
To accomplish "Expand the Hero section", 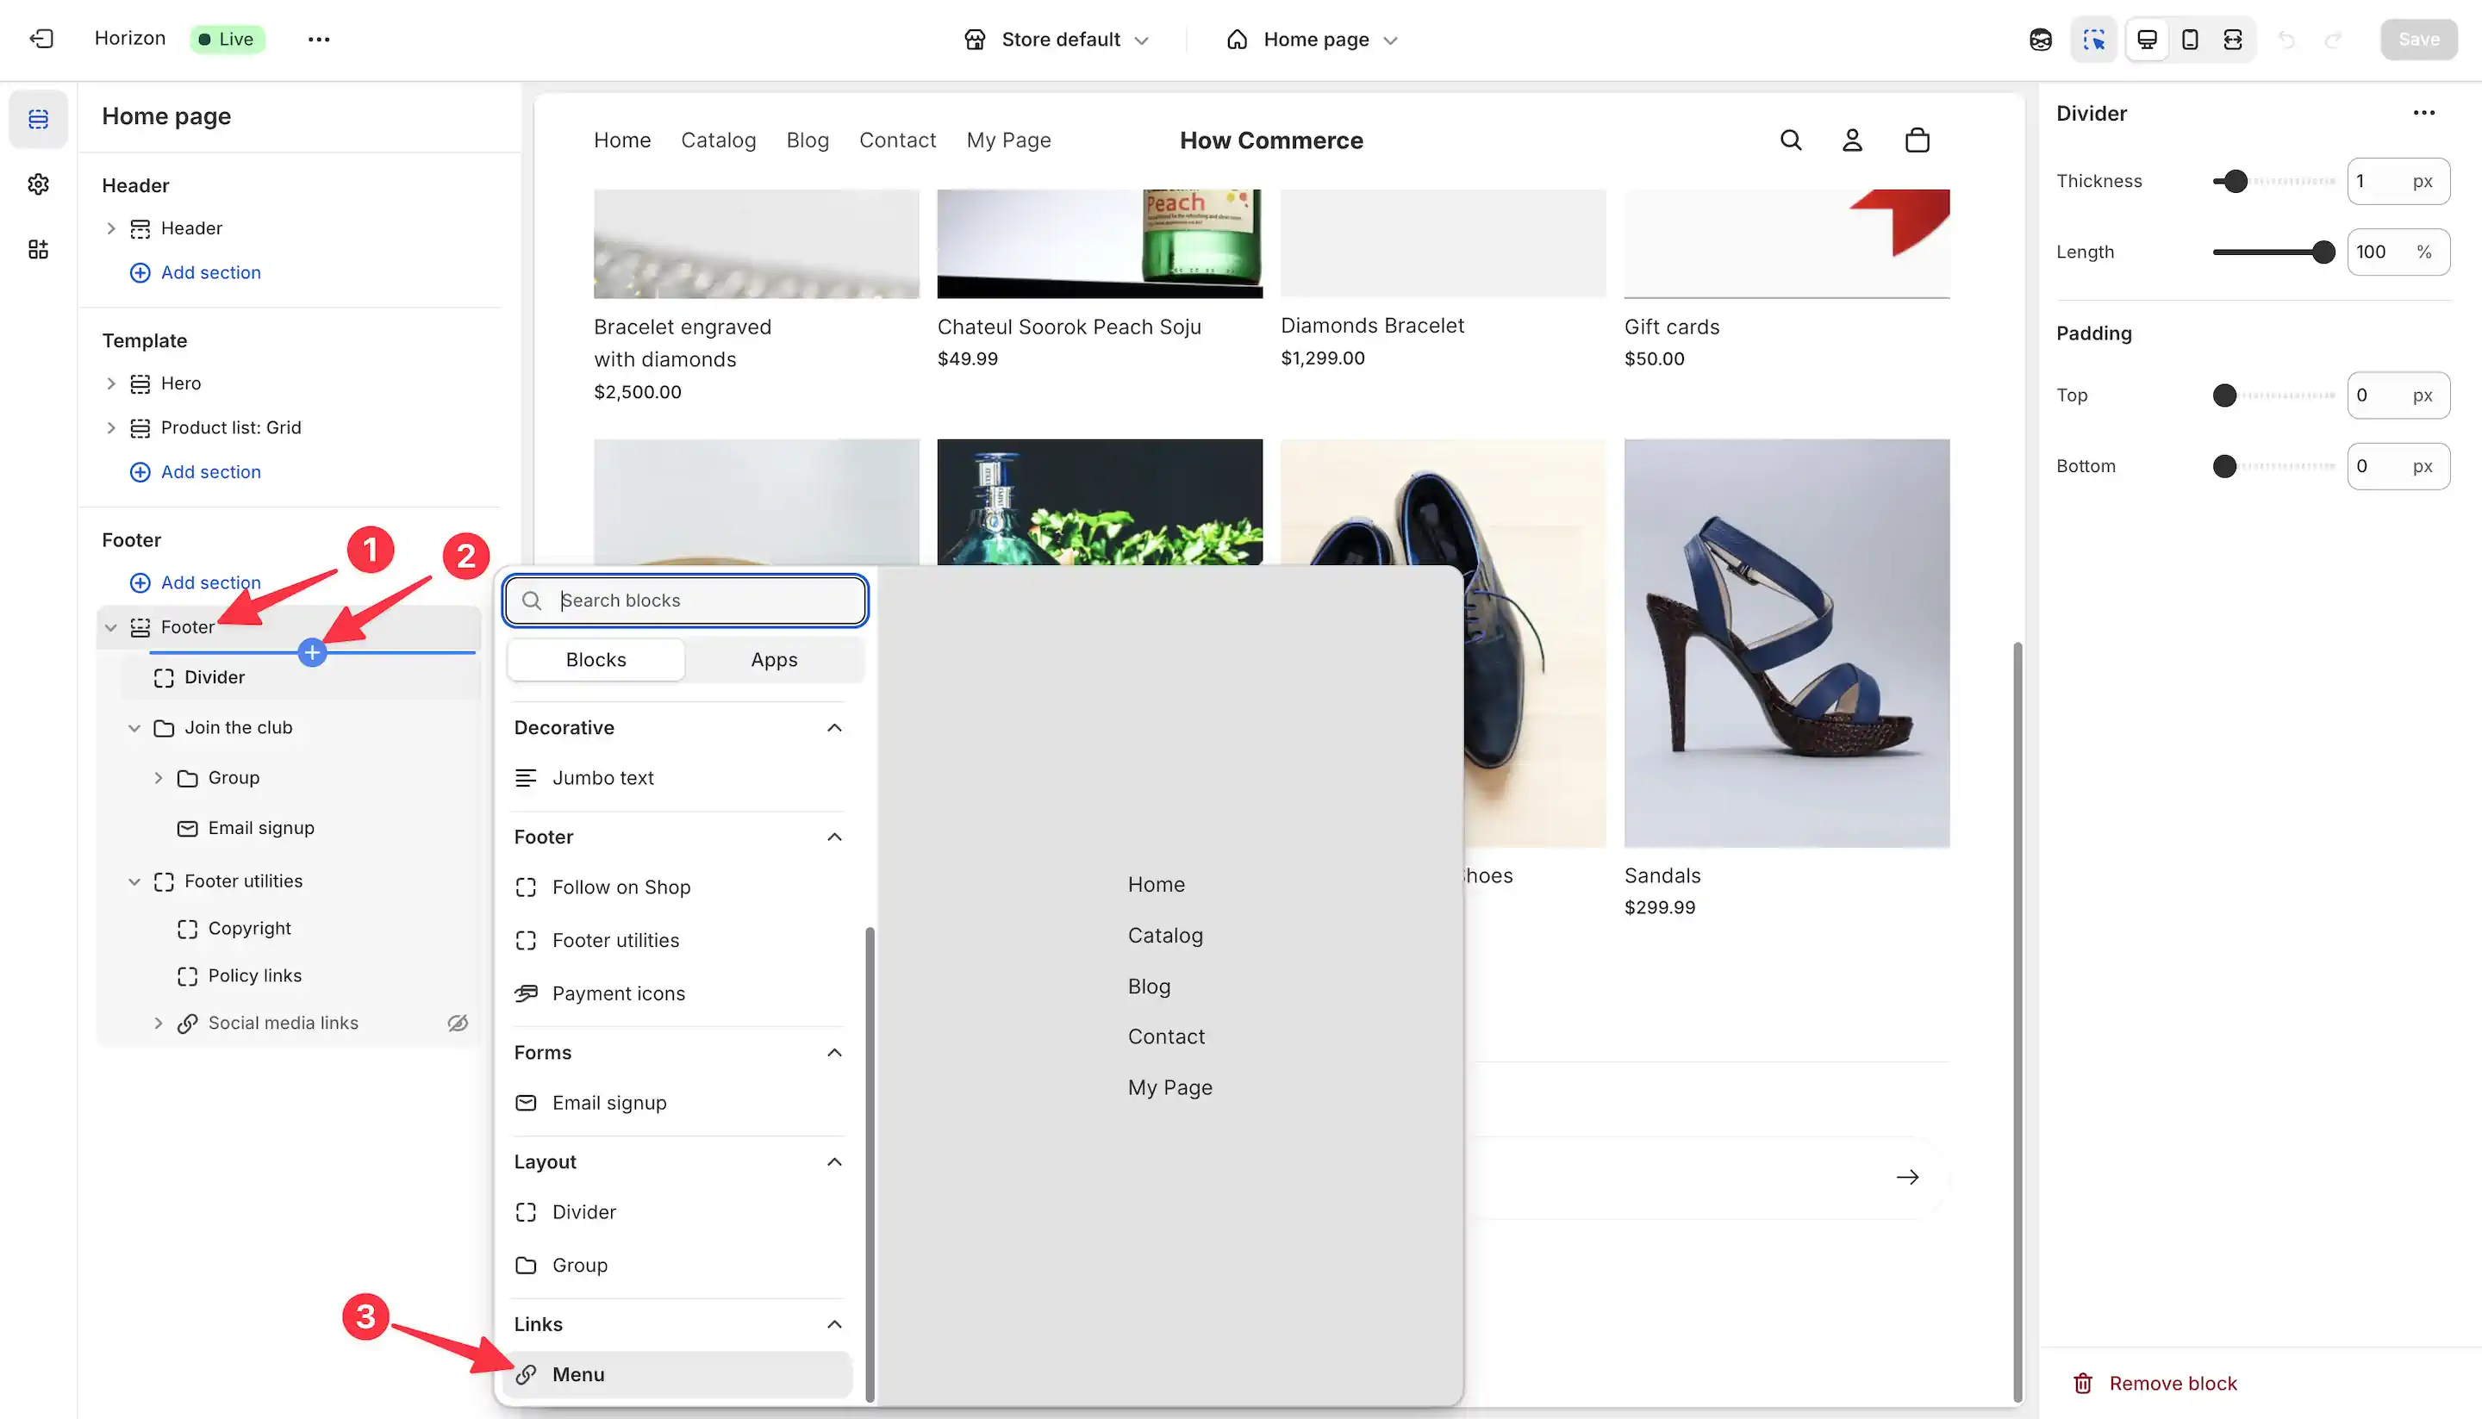I will [x=110, y=383].
